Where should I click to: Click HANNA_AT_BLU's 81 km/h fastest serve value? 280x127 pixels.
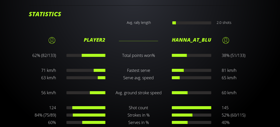point(229,70)
